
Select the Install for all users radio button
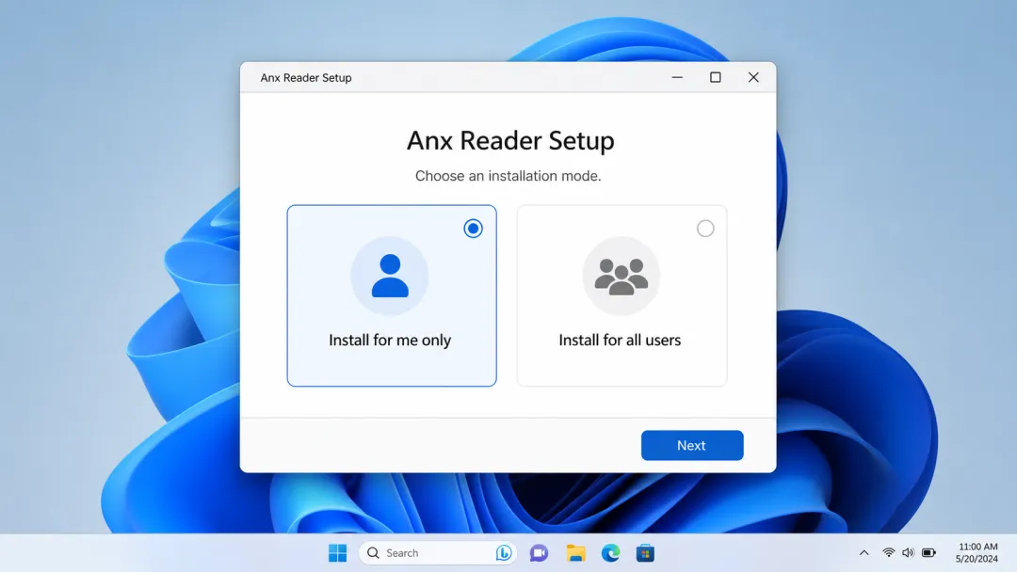(705, 228)
